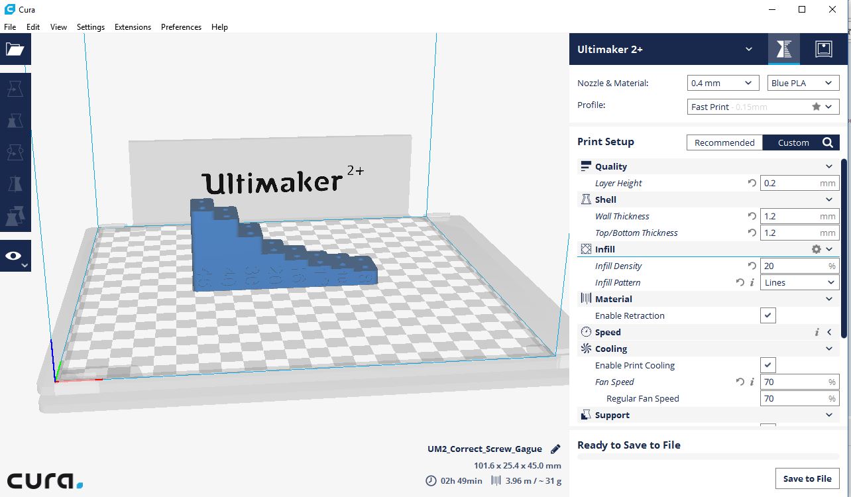The height and width of the screenshot is (497, 851).
Task: Reset Layer Height with the revert arrow
Action: (752, 183)
